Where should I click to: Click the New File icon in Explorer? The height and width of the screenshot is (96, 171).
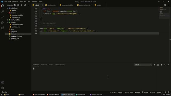pyautogui.click(x=15, y=5)
